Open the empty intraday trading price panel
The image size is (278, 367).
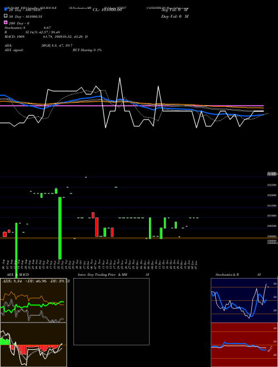tap(111, 311)
